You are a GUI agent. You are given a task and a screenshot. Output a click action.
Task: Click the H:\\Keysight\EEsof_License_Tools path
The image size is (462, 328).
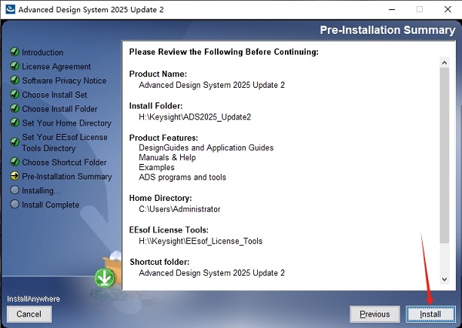point(200,241)
